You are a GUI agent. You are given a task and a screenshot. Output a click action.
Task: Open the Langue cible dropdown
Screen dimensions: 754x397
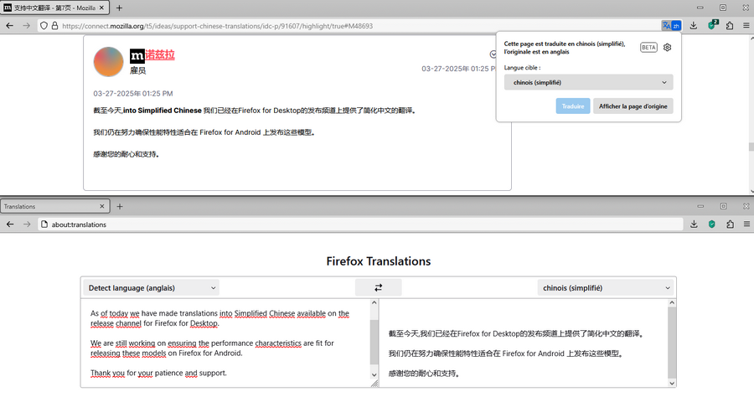(589, 82)
